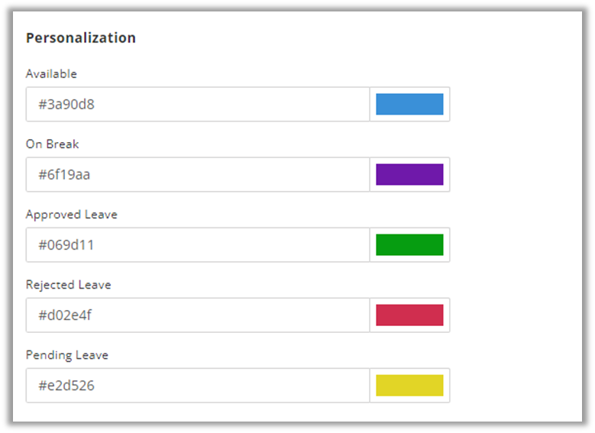Click the #6f19aa hex value text

(x=65, y=175)
